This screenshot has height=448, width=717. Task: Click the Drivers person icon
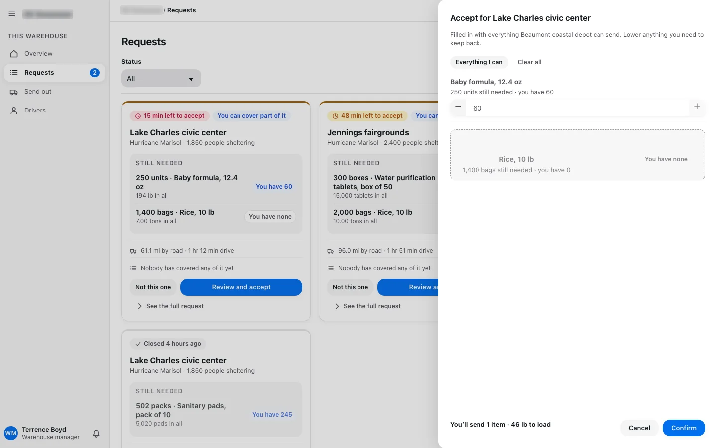[14, 111]
